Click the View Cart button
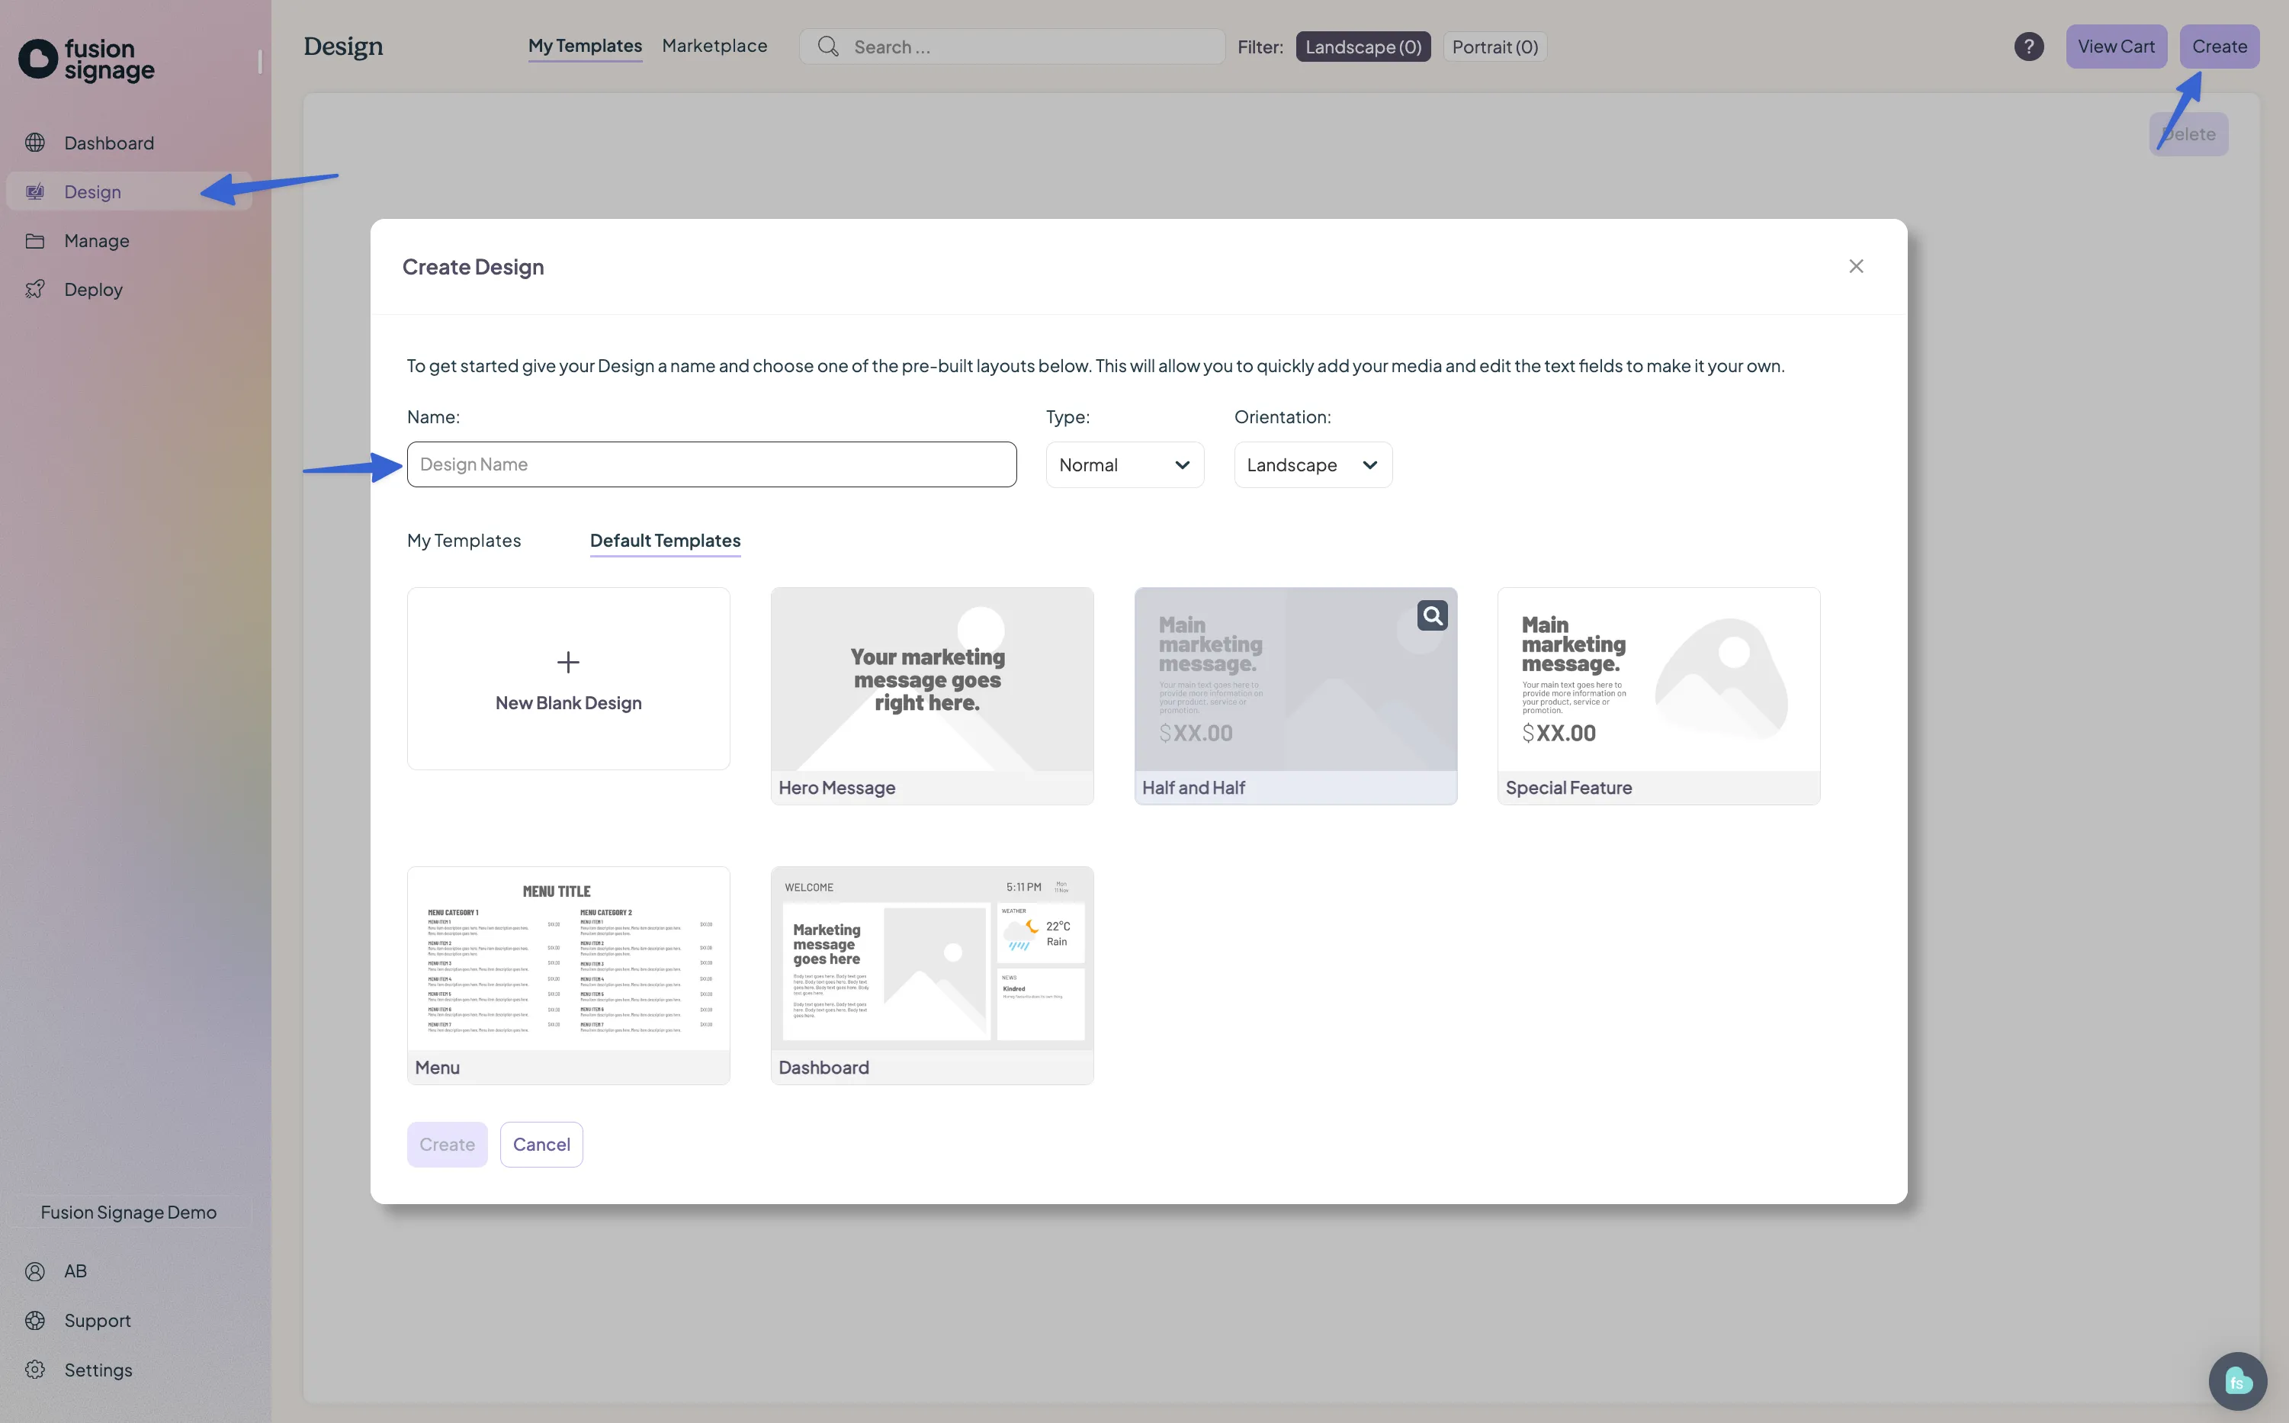 (2116, 46)
